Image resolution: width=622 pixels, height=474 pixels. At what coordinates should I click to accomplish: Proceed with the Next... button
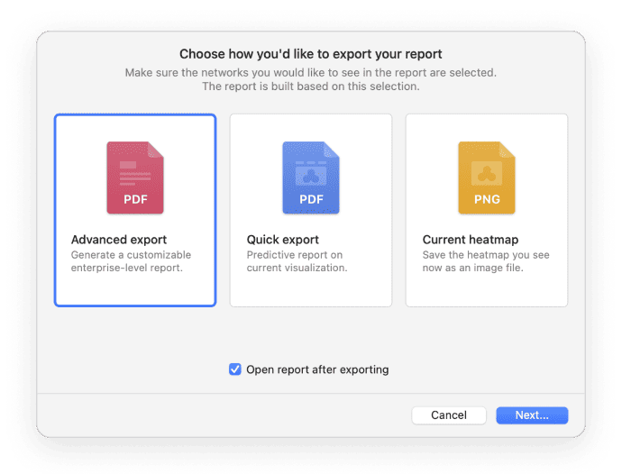tap(532, 415)
